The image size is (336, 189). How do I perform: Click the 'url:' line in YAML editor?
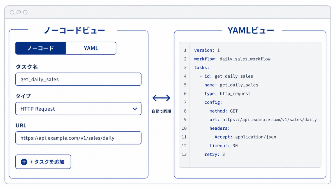pyautogui.click(x=263, y=120)
